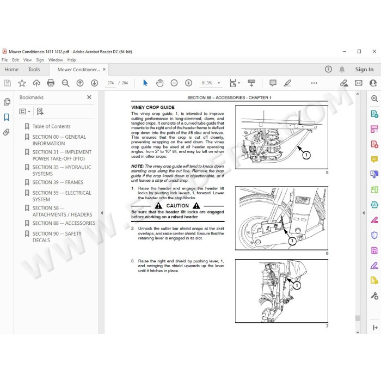Print the document using printer icon
Viewport: 381px width, 381px height.
click(51, 83)
